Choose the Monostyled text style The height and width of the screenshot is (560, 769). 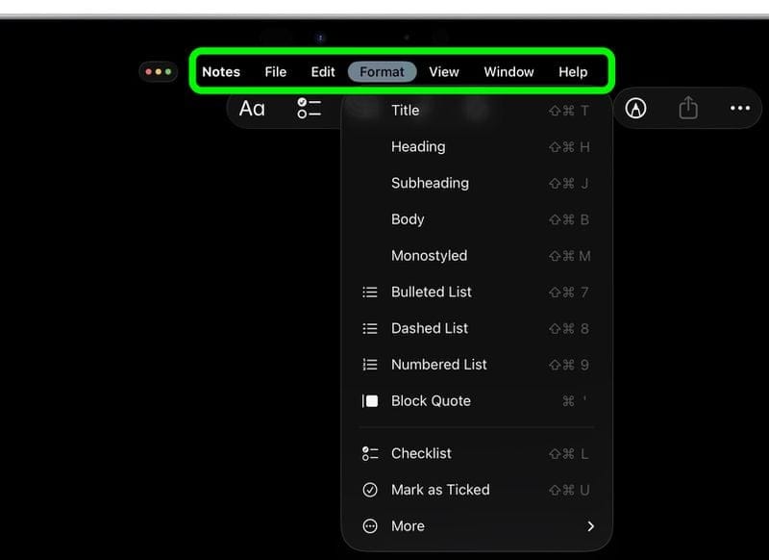point(429,256)
